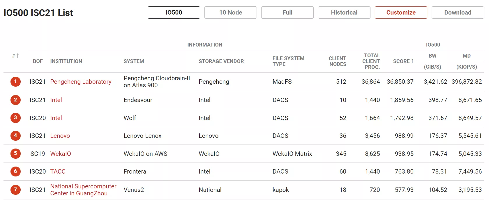Click the Download button

click(458, 12)
